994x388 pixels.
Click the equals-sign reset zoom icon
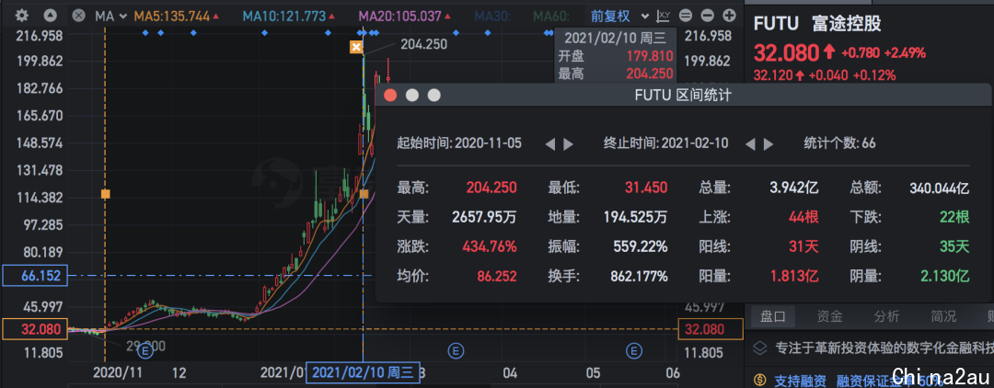[x=686, y=16]
